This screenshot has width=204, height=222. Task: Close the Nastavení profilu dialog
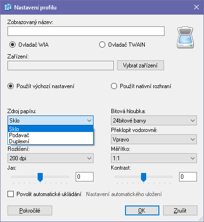[x=196, y=7]
